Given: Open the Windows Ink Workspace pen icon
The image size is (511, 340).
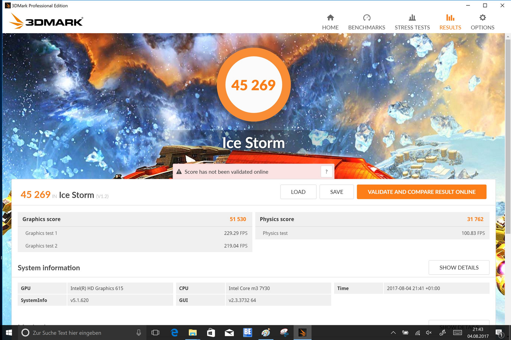Looking at the screenshot, I should click(443, 333).
